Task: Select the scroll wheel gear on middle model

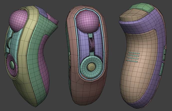Action: pyautogui.click(x=92, y=45)
